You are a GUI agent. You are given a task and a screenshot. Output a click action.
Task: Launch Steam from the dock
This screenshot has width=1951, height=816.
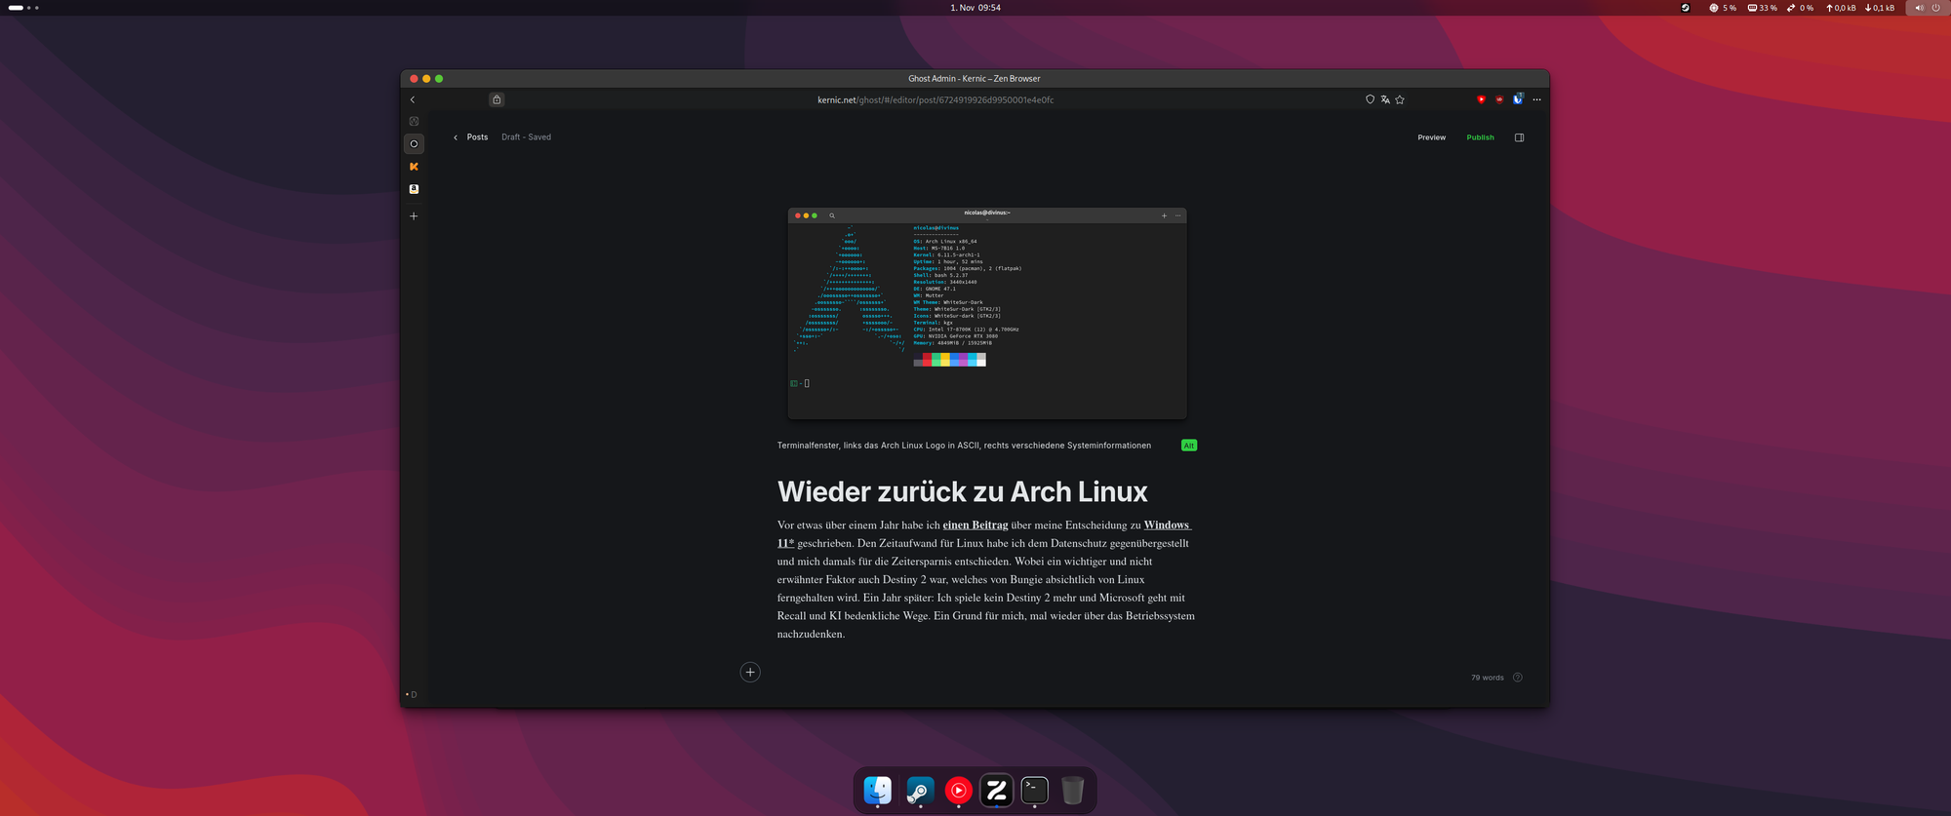click(920, 790)
